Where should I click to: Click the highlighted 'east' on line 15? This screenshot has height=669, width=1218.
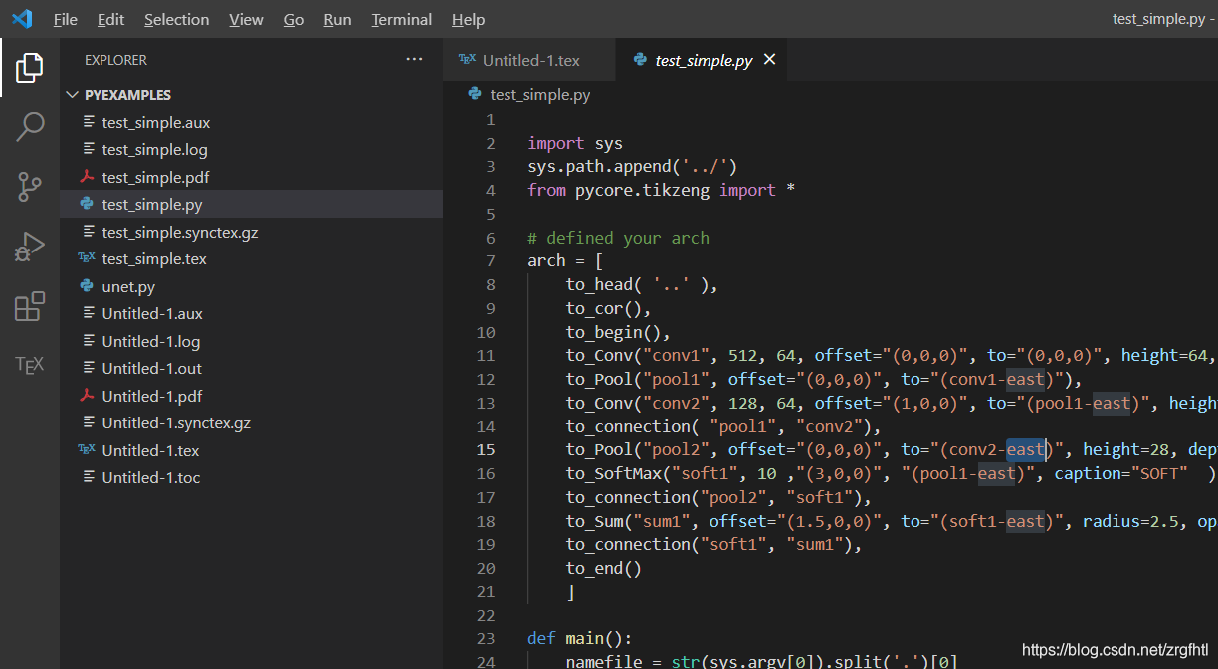(x=1025, y=449)
